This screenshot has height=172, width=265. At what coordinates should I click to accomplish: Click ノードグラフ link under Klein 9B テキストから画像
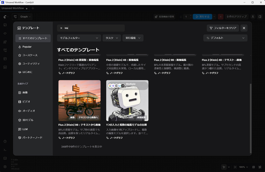click(67, 138)
